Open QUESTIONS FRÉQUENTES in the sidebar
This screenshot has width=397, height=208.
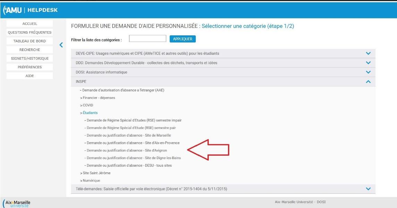click(30, 32)
